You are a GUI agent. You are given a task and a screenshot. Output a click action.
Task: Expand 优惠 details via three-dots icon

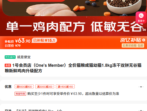[141, 87]
